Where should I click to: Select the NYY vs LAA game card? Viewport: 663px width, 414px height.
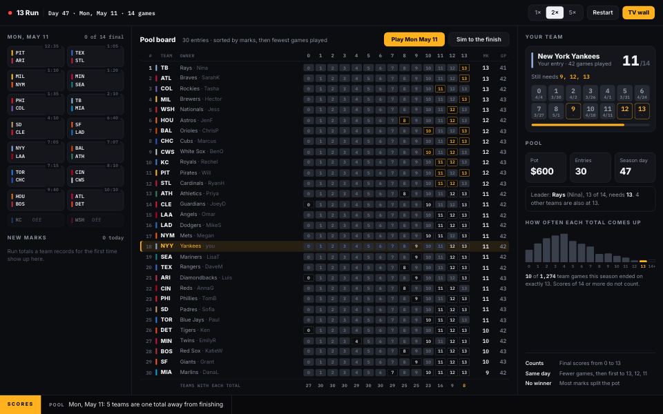pyautogui.click(x=36, y=152)
